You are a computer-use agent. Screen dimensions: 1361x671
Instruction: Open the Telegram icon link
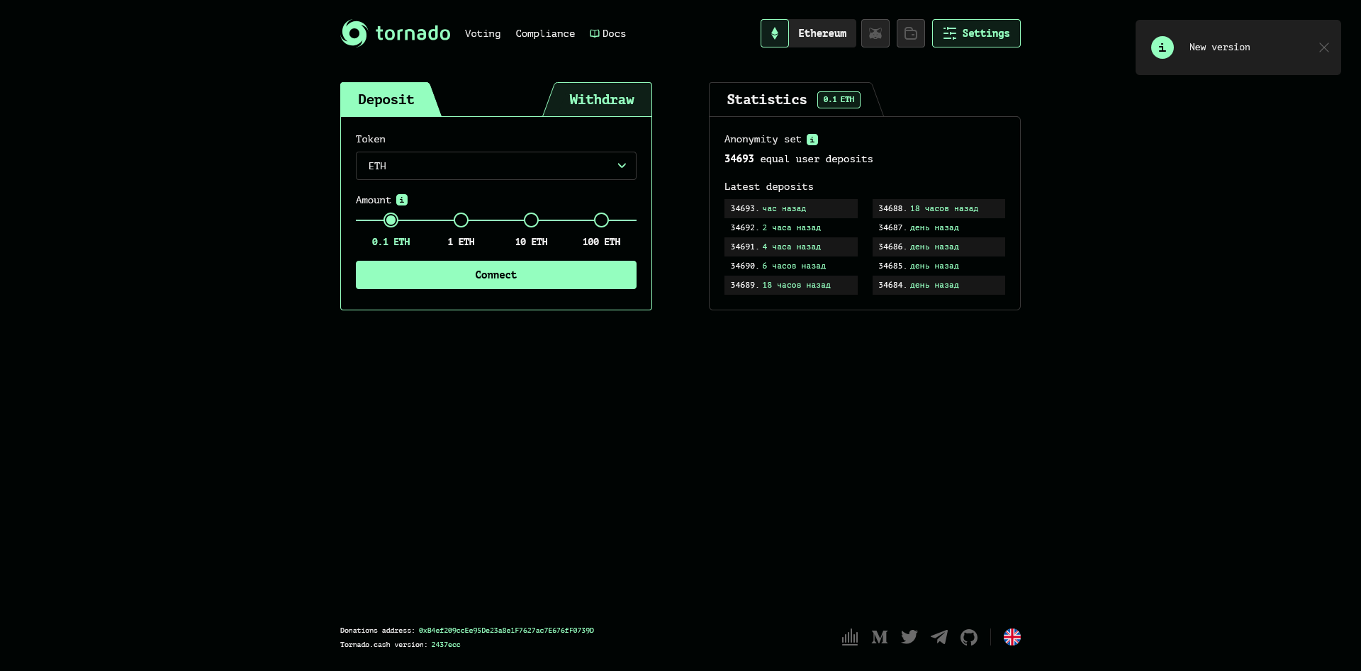point(939,637)
